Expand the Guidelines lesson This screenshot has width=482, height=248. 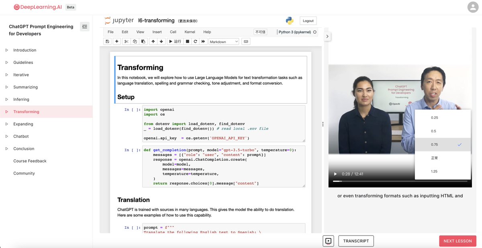tap(7, 62)
